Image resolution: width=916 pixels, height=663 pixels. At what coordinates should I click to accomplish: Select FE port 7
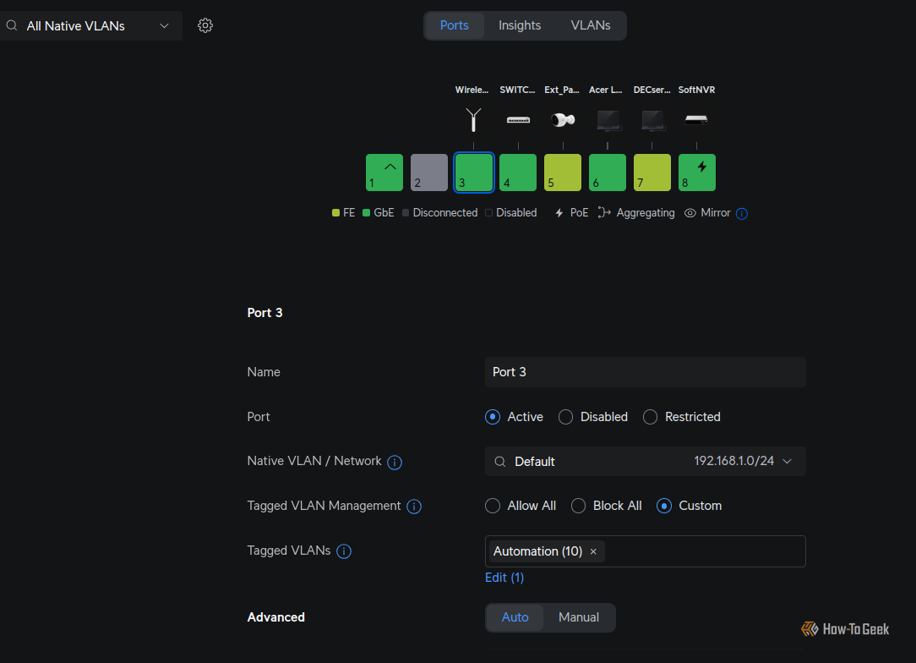[x=652, y=173]
